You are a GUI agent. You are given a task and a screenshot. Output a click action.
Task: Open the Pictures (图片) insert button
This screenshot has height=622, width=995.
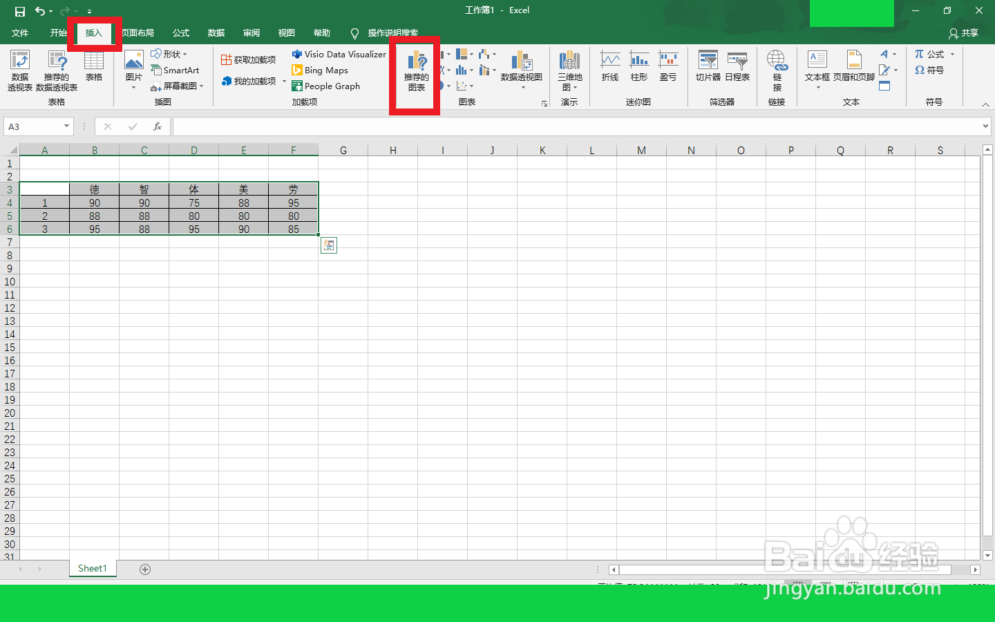tap(133, 70)
